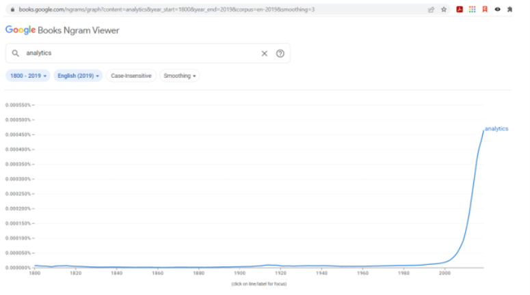Click the Google Books Ngram Viewer logo
Image resolution: width=530 pixels, height=295 pixels.
[62, 30]
